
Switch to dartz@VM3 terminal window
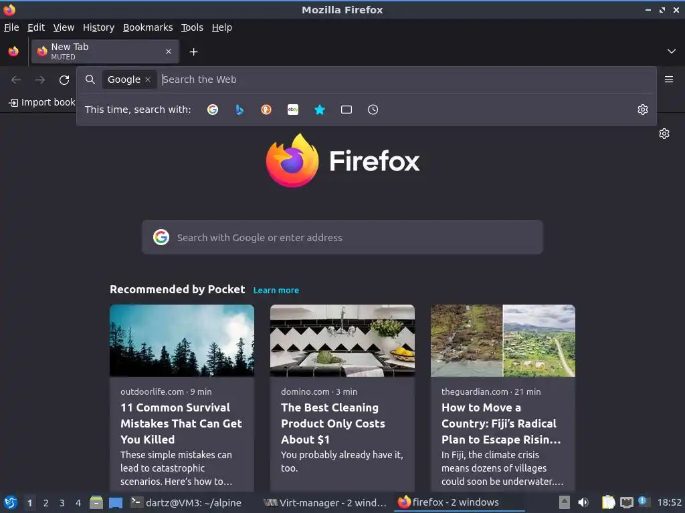tap(187, 502)
